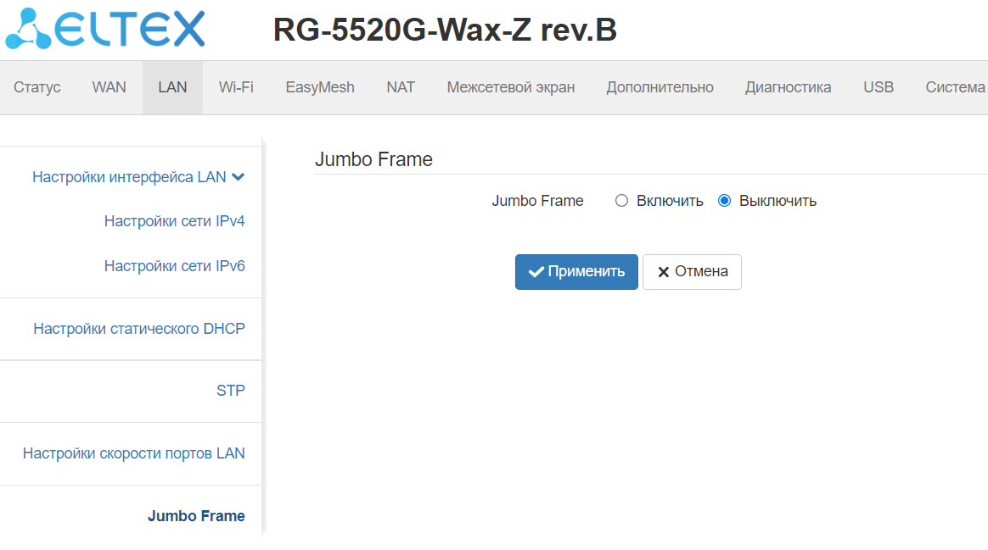This screenshot has height=550, width=988.
Task: Collapse Настройки интерфейса LAN chevron
Action: tap(239, 177)
